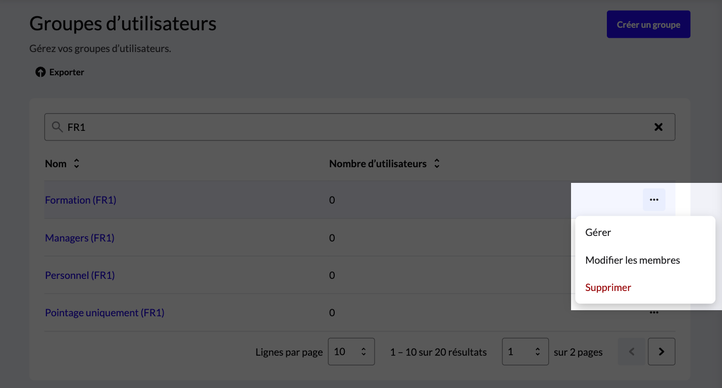
Task: Open the Pointage uniquement (FR1) link
Action: point(105,313)
